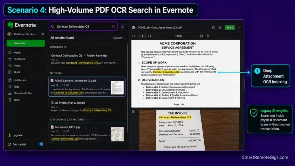Open Notes in the sidebar

click(17, 66)
